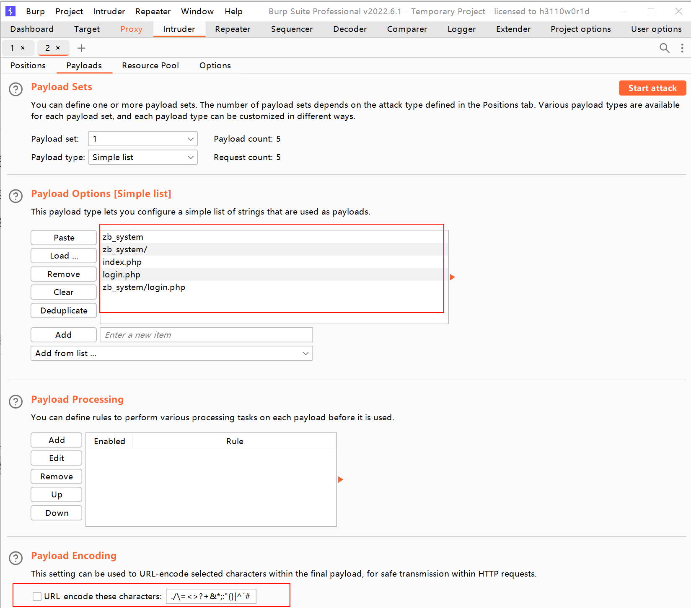Switch to the Resource Pool tab
The height and width of the screenshot is (608, 691).
tap(150, 65)
